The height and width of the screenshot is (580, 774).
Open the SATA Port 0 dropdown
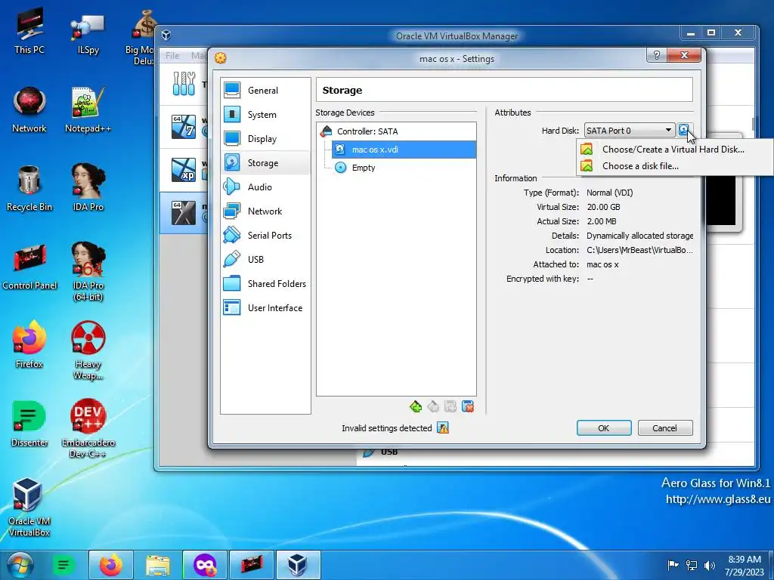tap(630, 130)
